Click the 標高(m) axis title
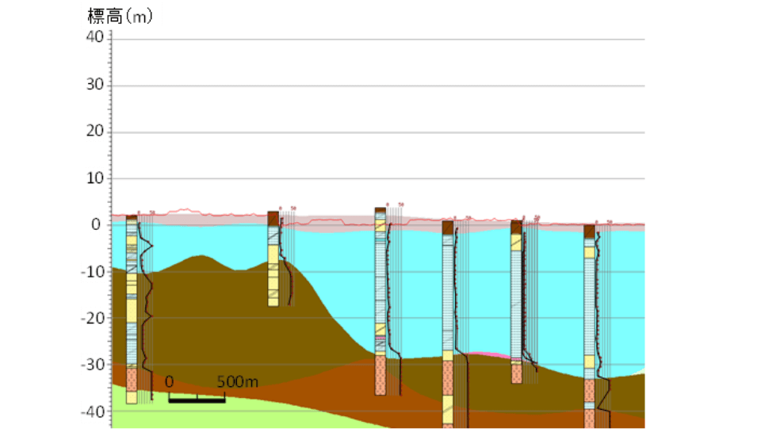This screenshot has height=444, width=761. click(120, 17)
